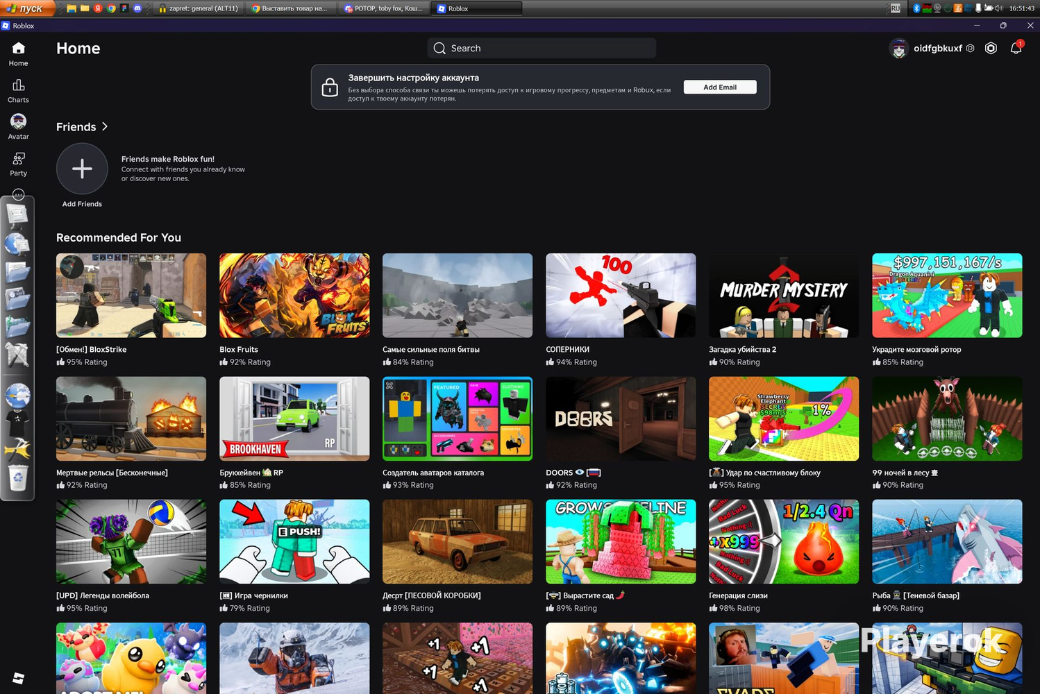
Task: Open the DOORS game thumbnail
Action: click(x=621, y=418)
